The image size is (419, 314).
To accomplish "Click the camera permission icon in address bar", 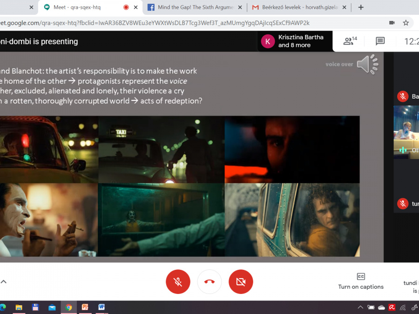I will (x=392, y=23).
